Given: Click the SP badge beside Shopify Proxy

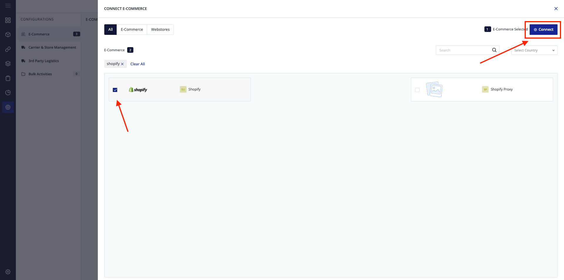Looking at the screenshot, I should tap(485, 89).
